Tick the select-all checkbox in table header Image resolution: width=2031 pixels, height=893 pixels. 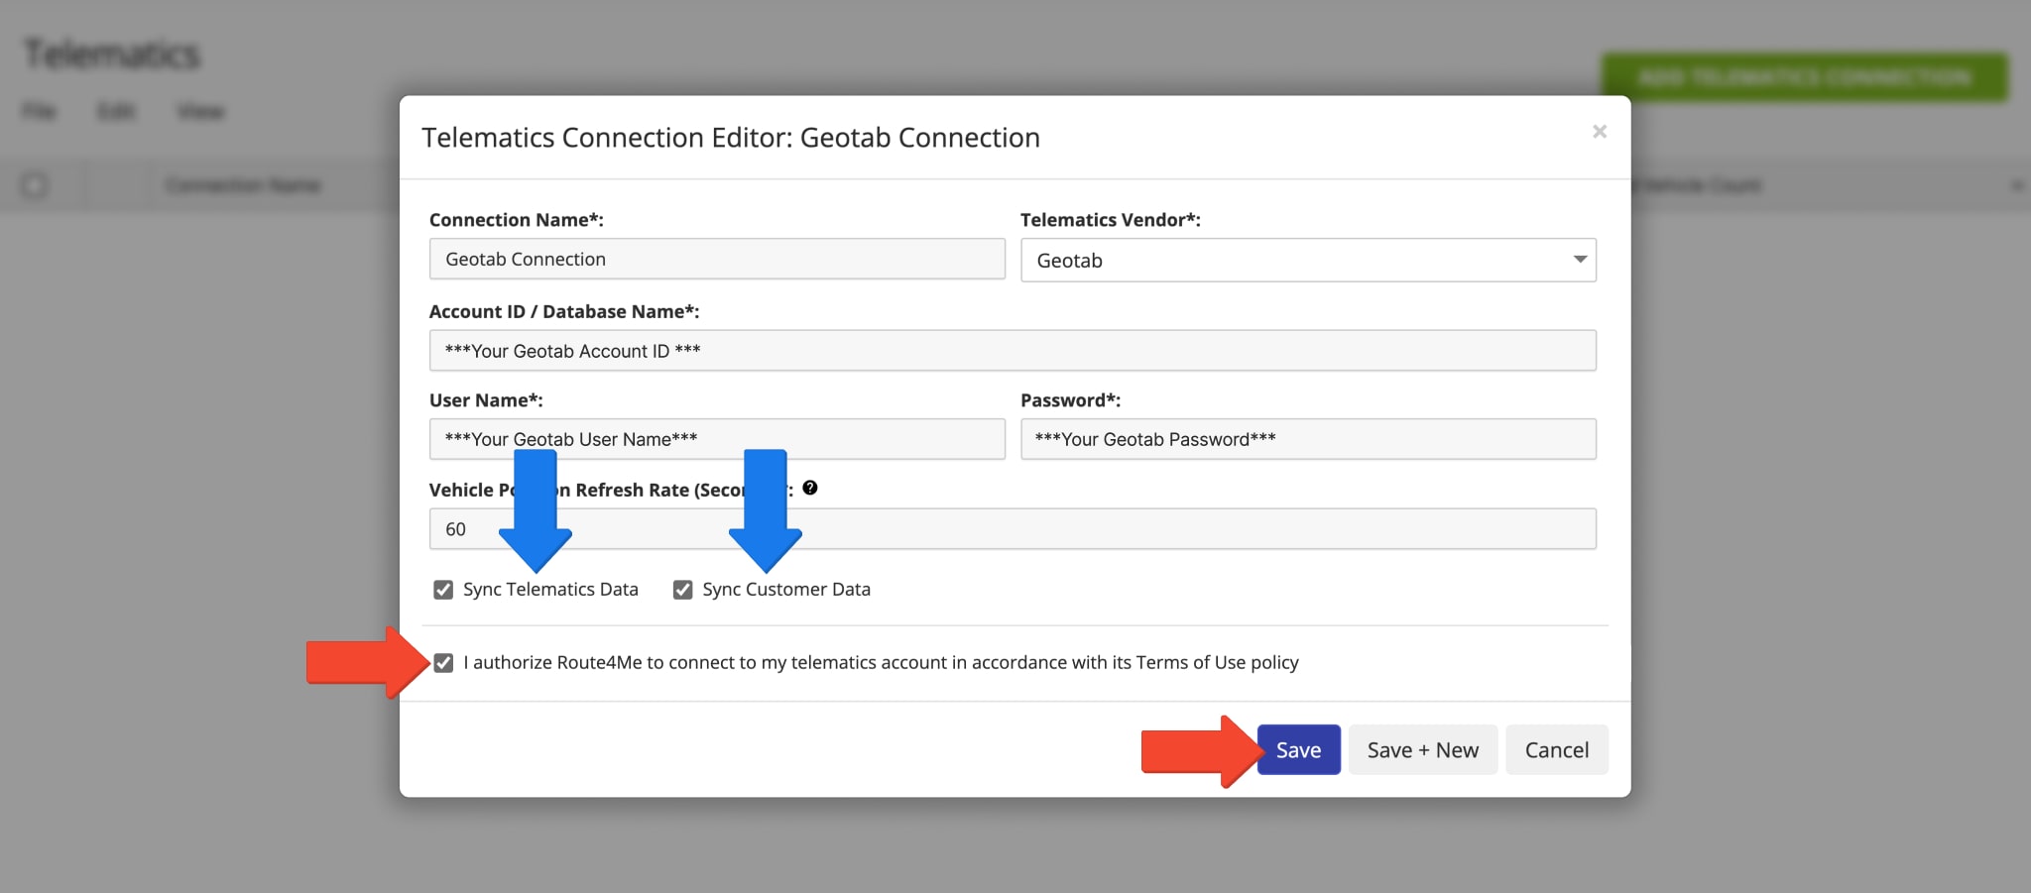pyautogui.click(x=35, y=185)
